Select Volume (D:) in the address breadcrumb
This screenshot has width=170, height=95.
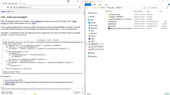(x=110, y=8)
